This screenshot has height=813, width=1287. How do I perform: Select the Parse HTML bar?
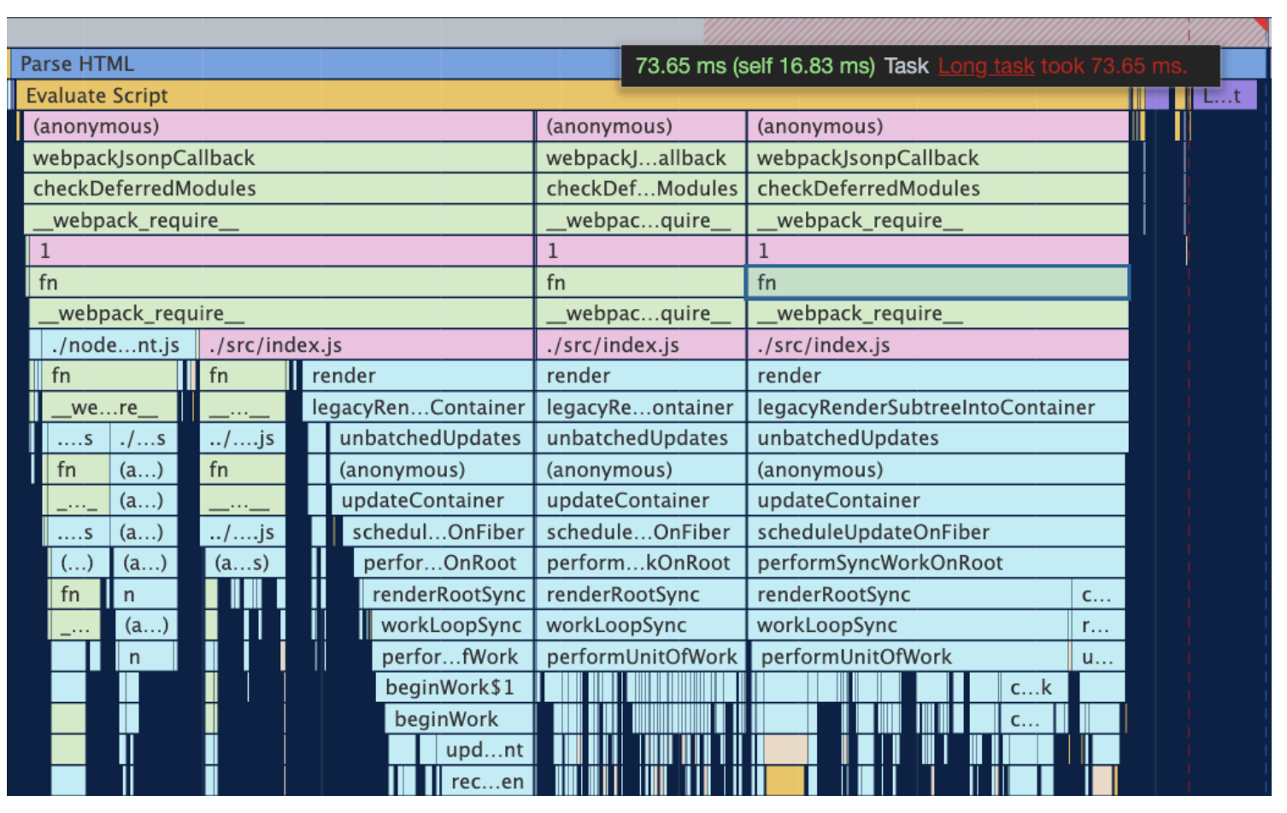point(316,64)
